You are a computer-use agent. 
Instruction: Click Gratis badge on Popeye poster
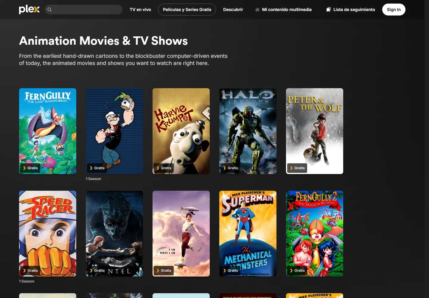tap(97, 168)
